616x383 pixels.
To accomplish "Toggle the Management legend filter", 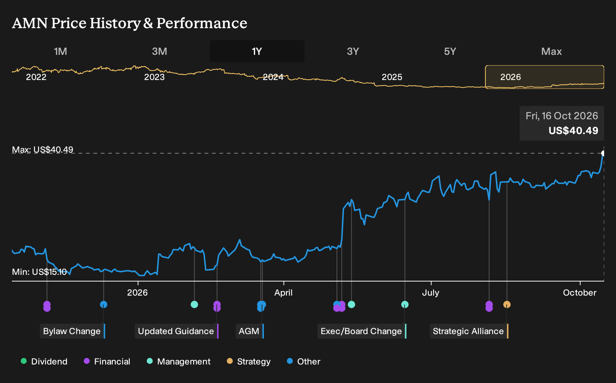I will 179,362.
